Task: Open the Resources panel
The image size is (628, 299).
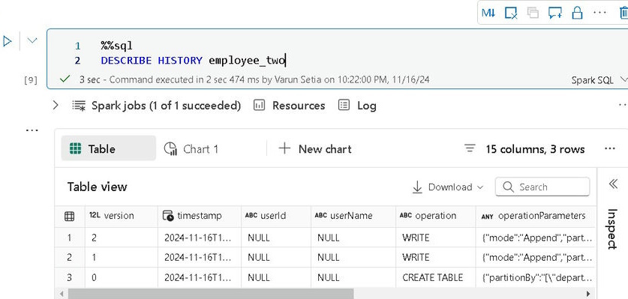Action: click(289, 106)
